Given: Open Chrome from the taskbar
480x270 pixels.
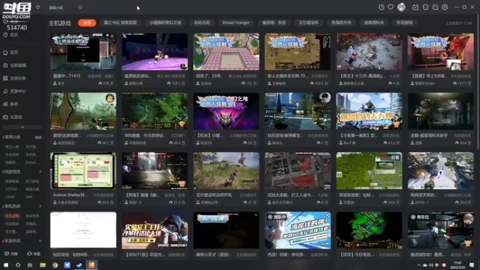Looking at the screenshot, I should point(55,265).
